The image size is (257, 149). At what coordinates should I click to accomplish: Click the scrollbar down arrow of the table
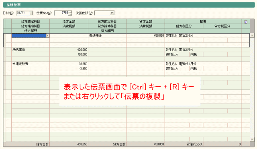click(252, 139)
